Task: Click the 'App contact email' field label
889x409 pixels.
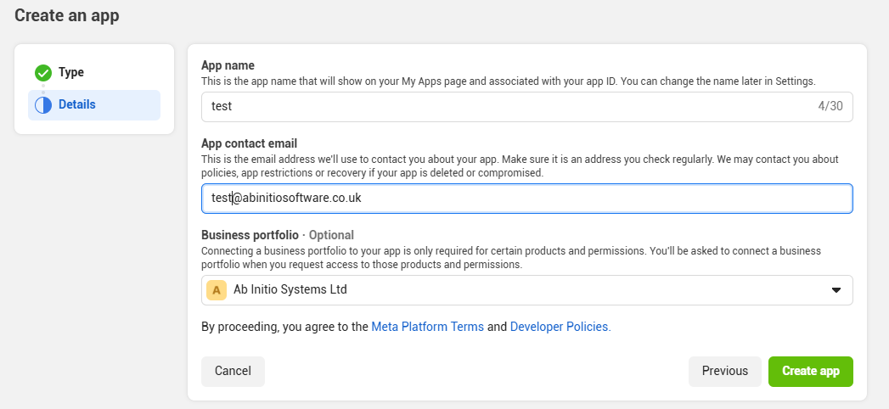Action: [x=249, y=143]
